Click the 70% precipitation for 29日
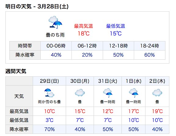Screen dimensions: 176x136 point(50,129)
